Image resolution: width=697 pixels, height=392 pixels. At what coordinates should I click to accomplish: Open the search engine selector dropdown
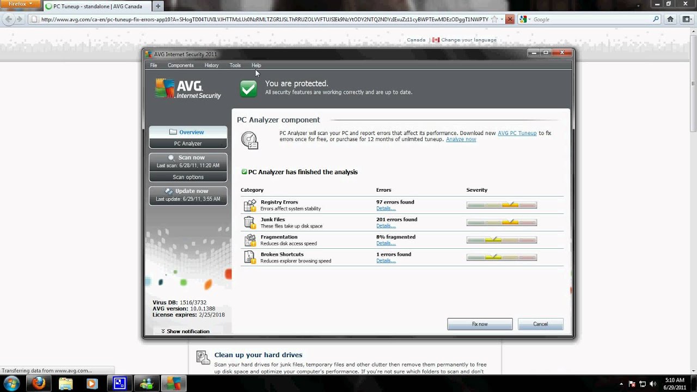coord(525,19)
